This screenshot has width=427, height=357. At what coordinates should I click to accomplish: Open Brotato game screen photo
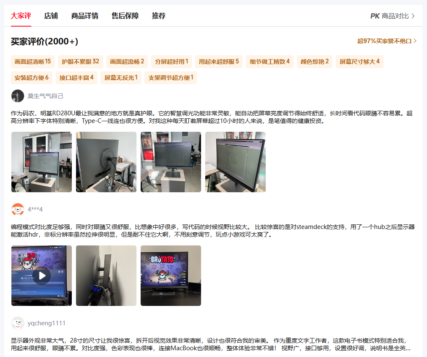pos(171,275)
